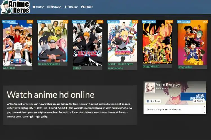Click the 'Watch anime hd online' heading
Screen dimensions: 211x140
point(51,95)
